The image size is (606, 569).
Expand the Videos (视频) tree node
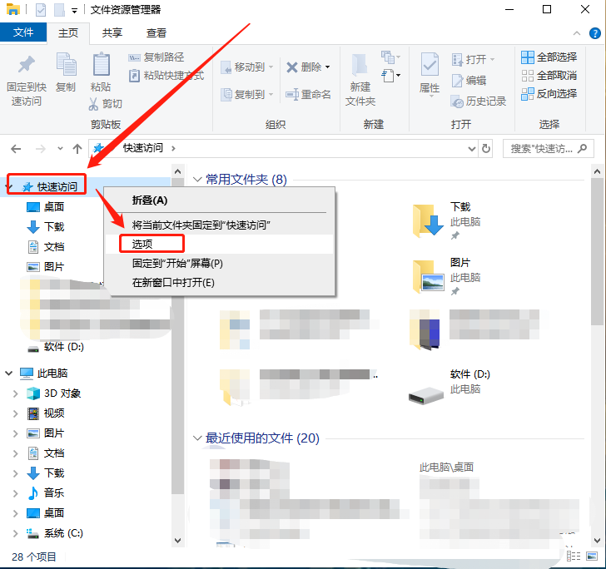16,413
